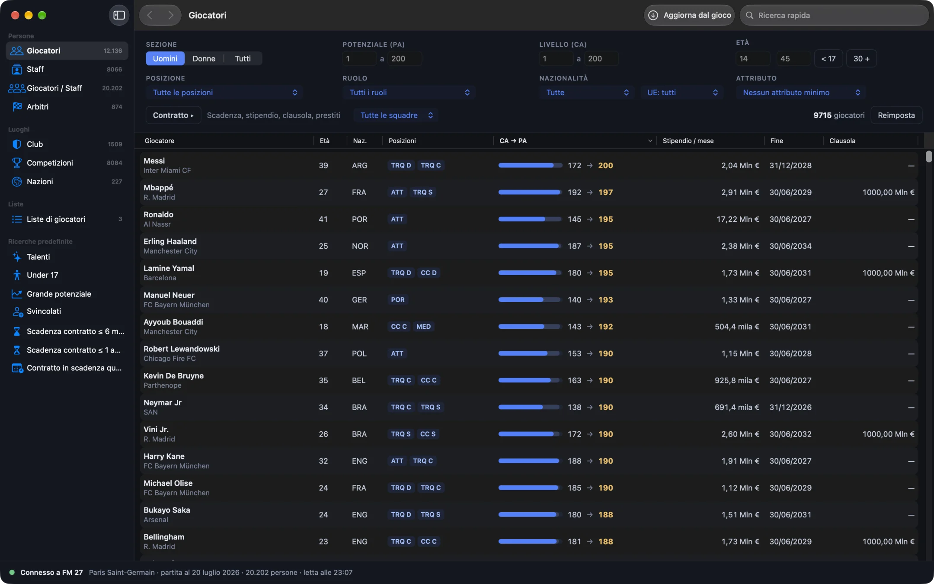The image size is (934, 584).
Task: Go back with the left chevron
Action: pyautogui.click(x=150, y=15)
